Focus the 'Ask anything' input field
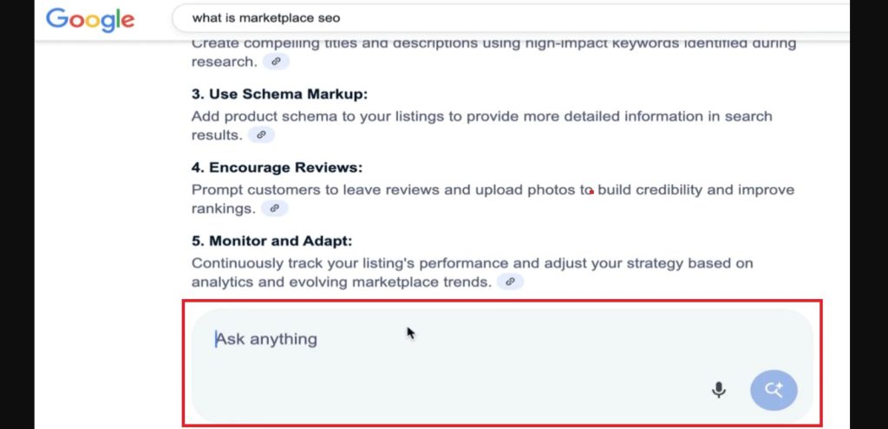Image resolution: width=888 pixels, height=429 pixels. 434,339
